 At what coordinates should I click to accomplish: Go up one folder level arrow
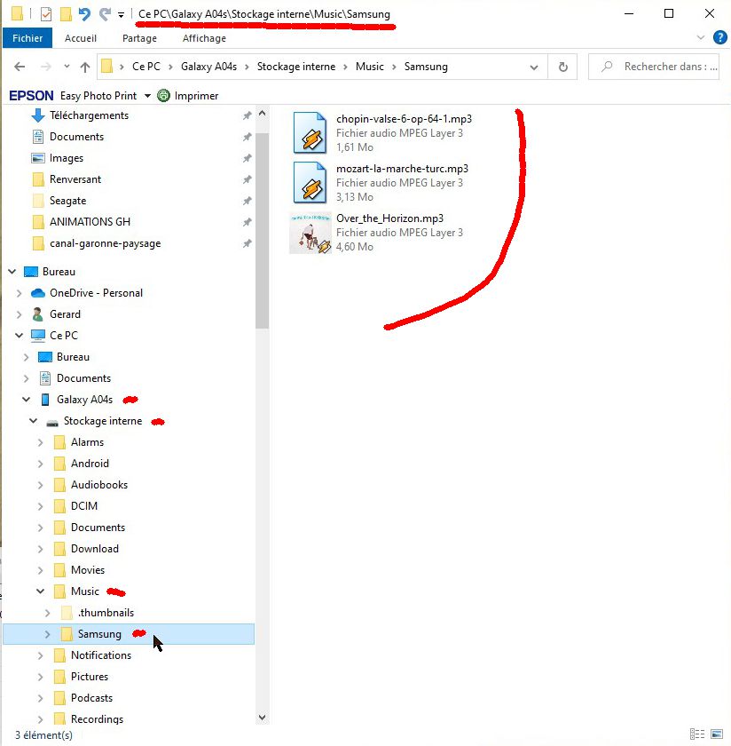click(85, 67)
